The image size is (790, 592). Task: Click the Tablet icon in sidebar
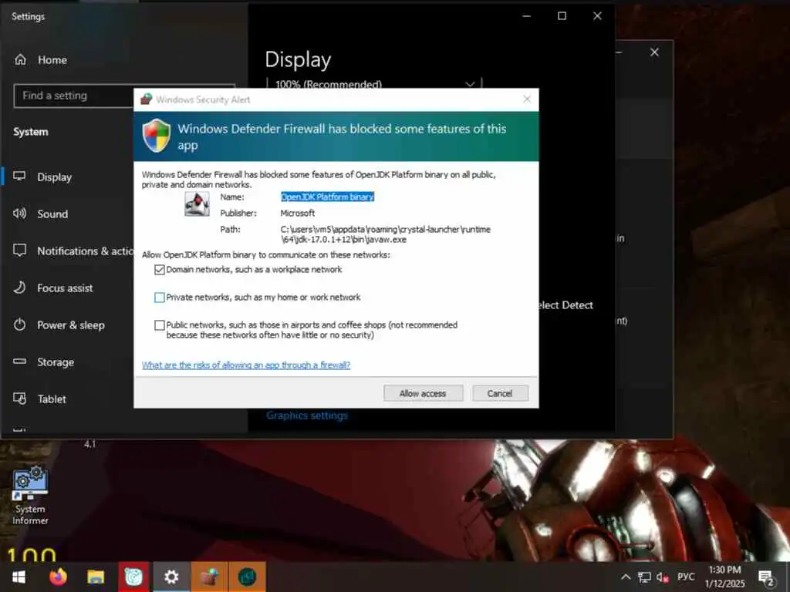tap(19, 399)
